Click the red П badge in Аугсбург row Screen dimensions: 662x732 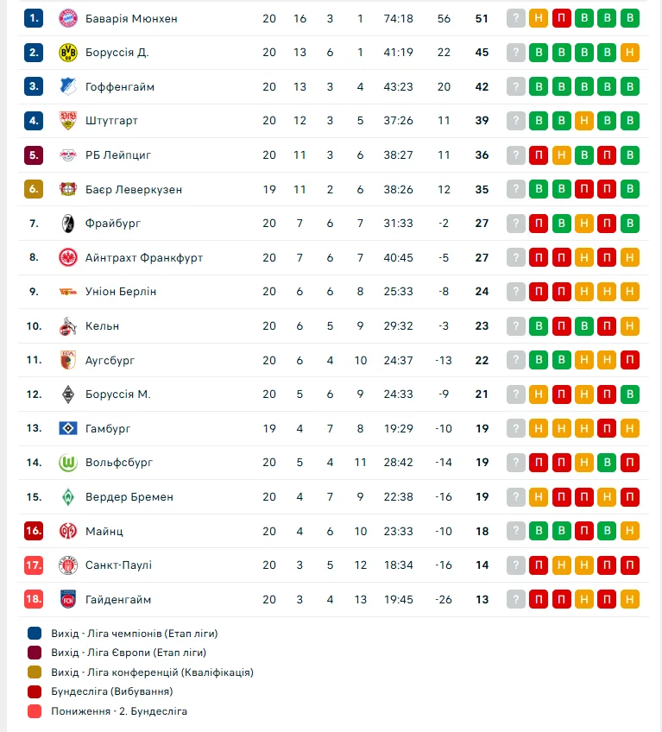click(630, 360)
